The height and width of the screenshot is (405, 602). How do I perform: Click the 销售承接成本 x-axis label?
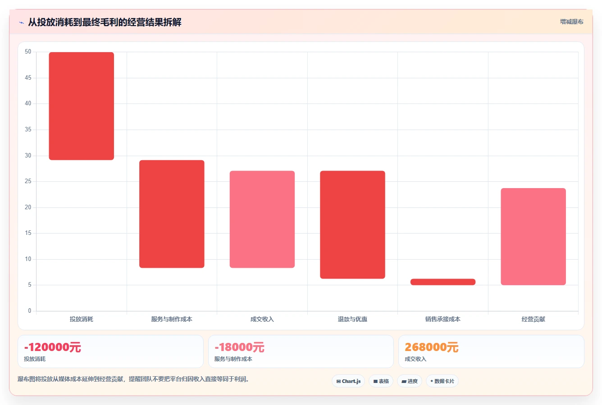pyautogui.click(x=443, y=319)
